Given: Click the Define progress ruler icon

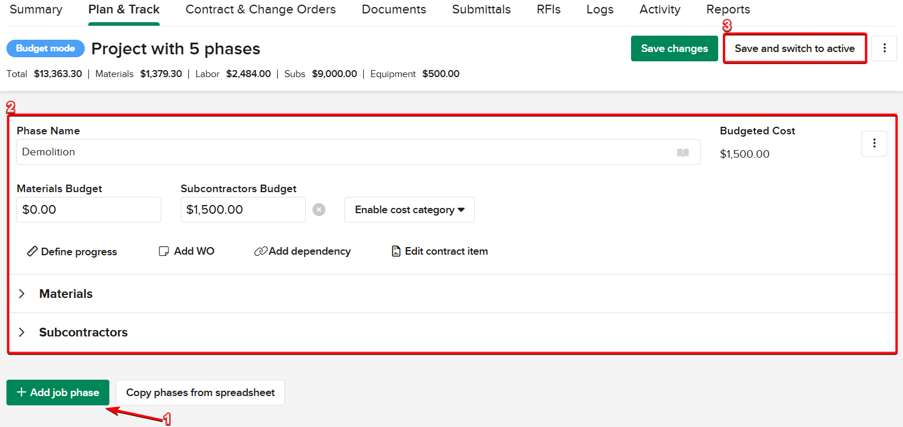Looking at the screenshot, I should (32, 252).
